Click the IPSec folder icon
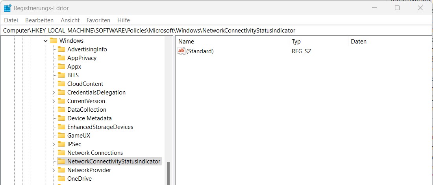Viewport: 433px width, 185px height. coord(61,144)
